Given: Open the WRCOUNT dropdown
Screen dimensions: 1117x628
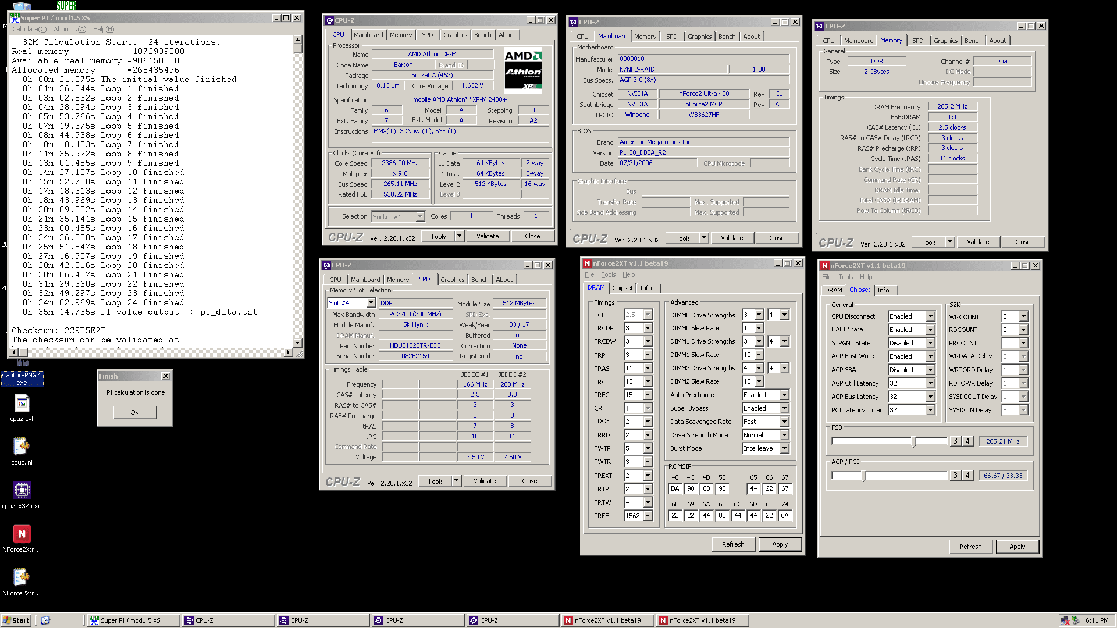Looking at the screenshot, I should click(1023, 316).
